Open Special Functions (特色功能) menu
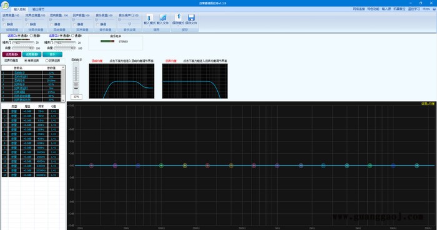 [x=373, y=9]
